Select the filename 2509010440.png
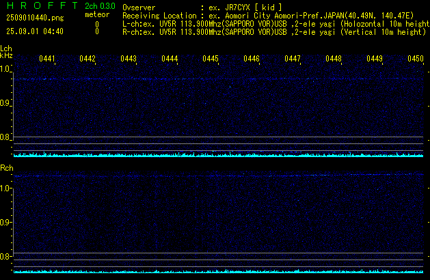The image size is (430, 280). tap(35, 18)
